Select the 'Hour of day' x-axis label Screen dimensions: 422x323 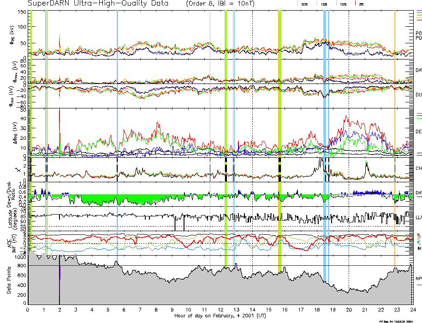point(220,317)
